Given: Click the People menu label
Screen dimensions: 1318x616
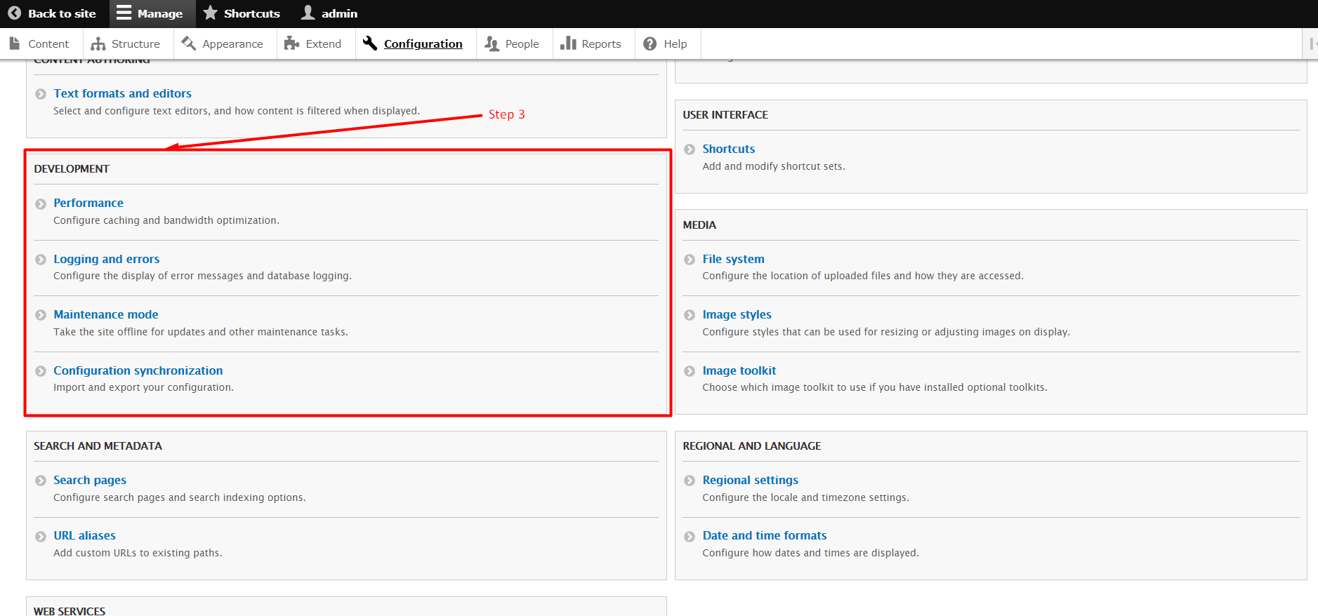Looking at the screenshot, I should pos(522,43).
